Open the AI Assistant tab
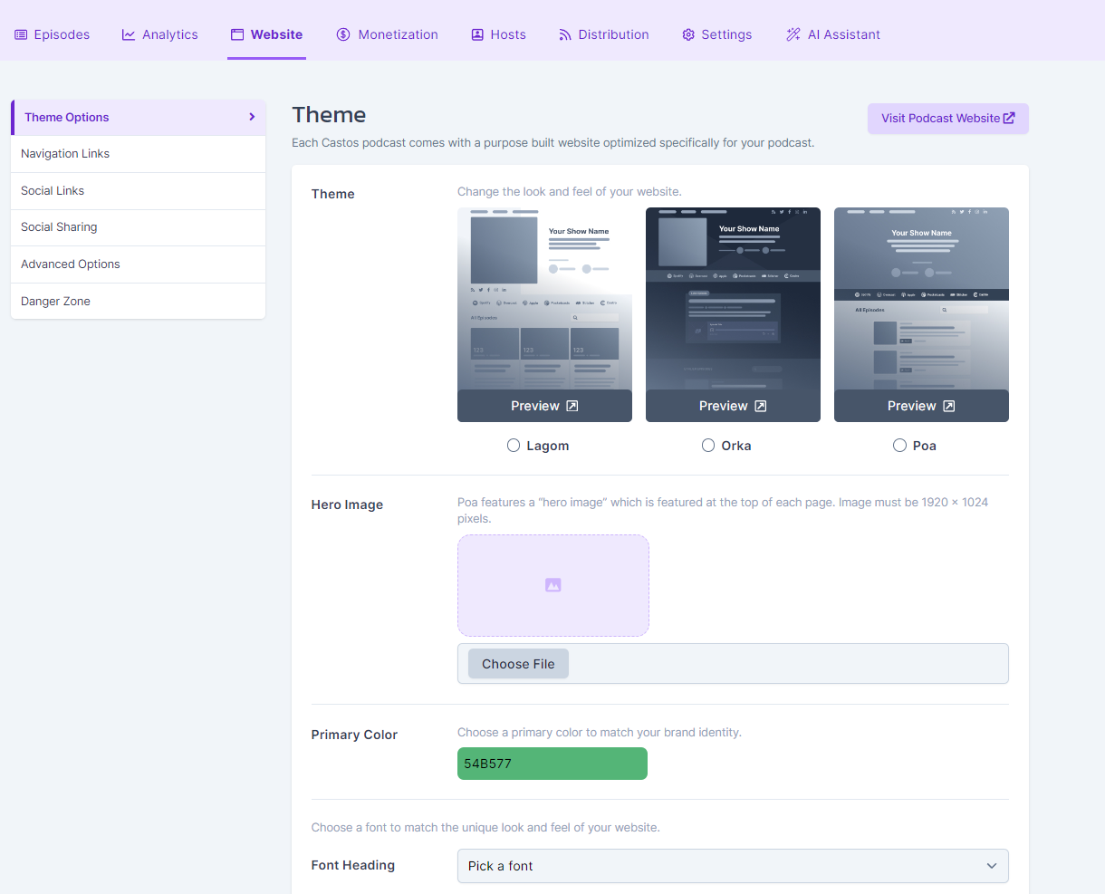Viewport: 1105px width, 894px height. pos(833,34)
